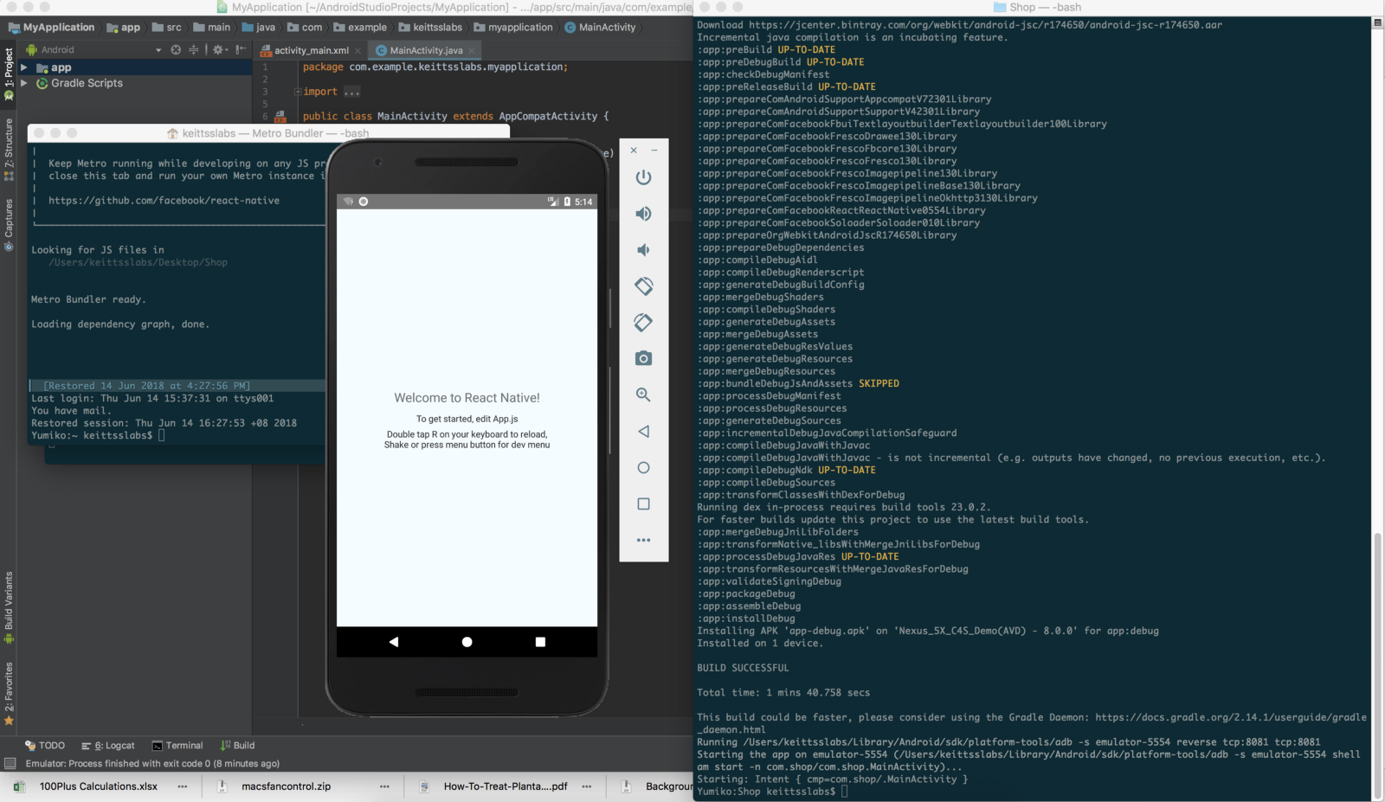The width and height of the screenshot is (1385, 802).
Task: Open options for macsfancontrol.zip download
Action: coord(384,786)
